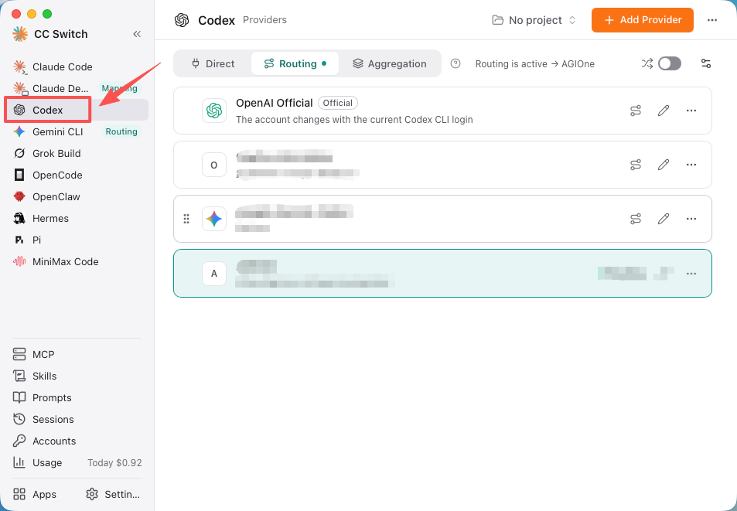The width and height of the screenshot is (737, 511).
Task: Open the MCP section
Action: tap(77, 354)
